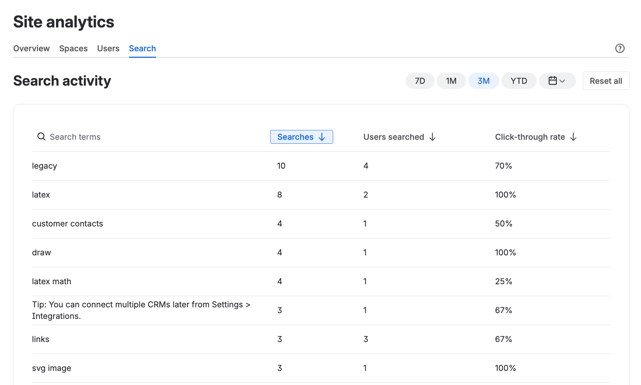
Task: Click inside the Search terms input field
Action: 90,137
